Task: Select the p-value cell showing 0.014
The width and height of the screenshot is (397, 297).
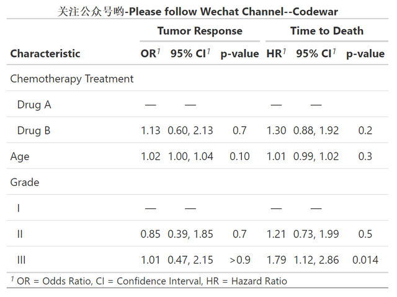Action: coord(365,260)
